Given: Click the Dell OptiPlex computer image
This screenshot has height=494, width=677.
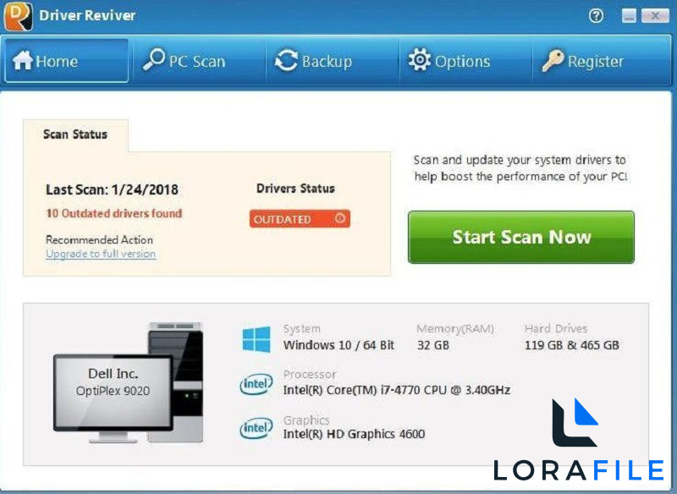Looking at the screenshot, I should [x=129, y=382].
